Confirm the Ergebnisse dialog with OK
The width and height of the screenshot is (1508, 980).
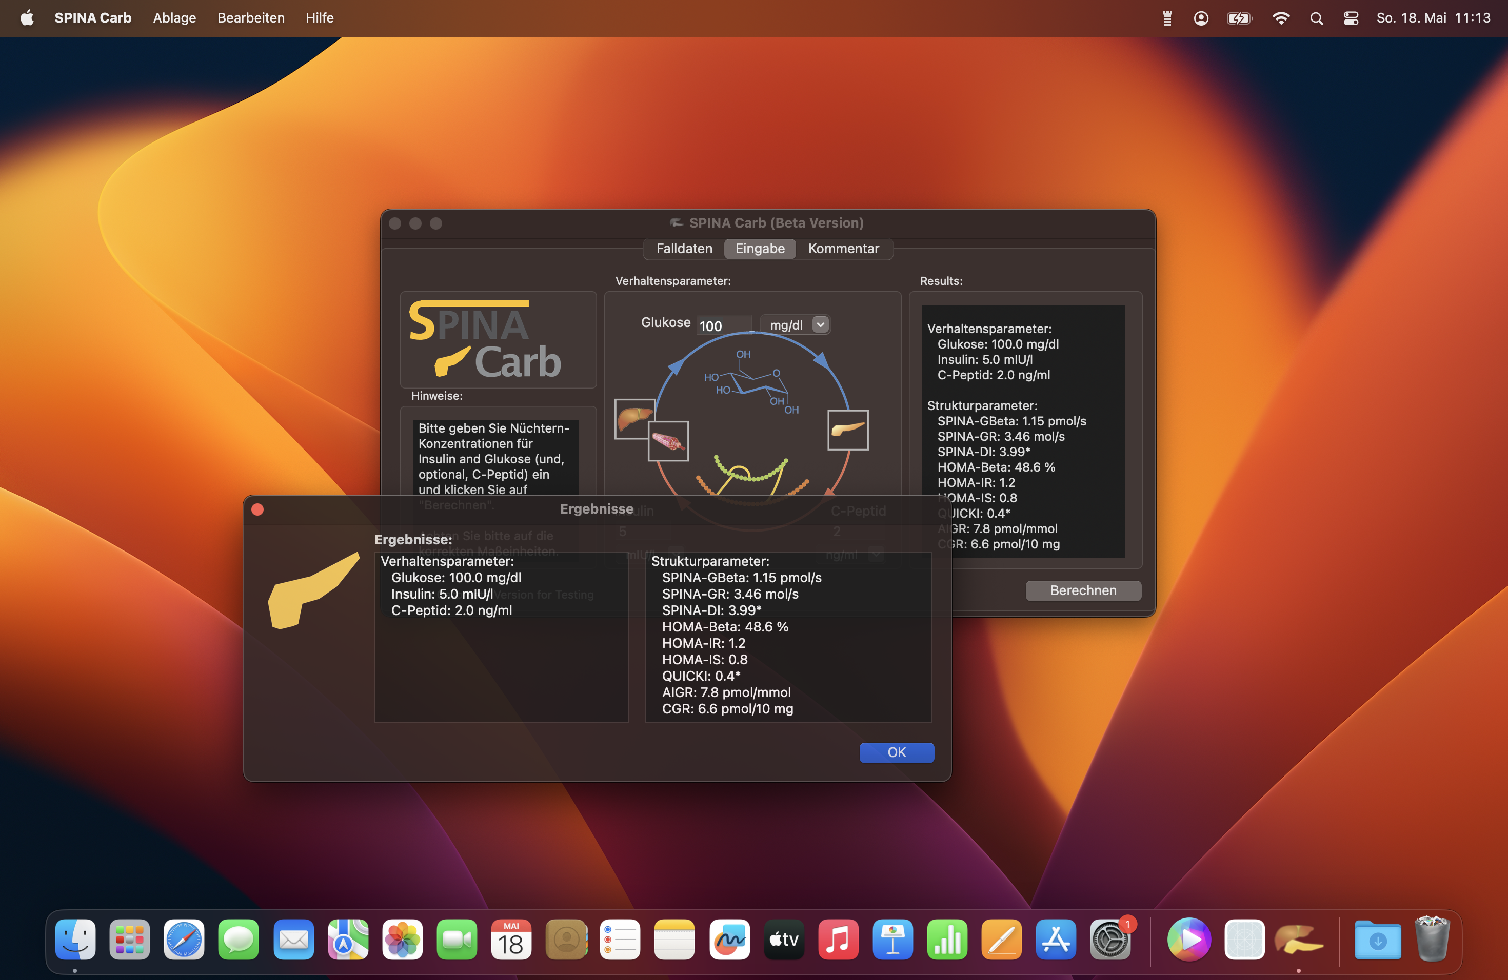click(897, 752)
